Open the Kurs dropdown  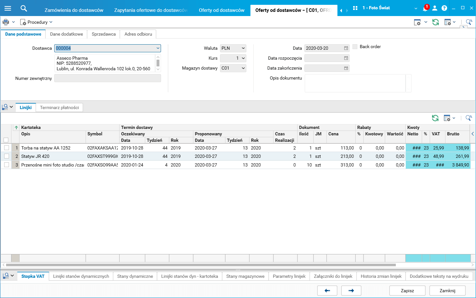tap(243, 58)
